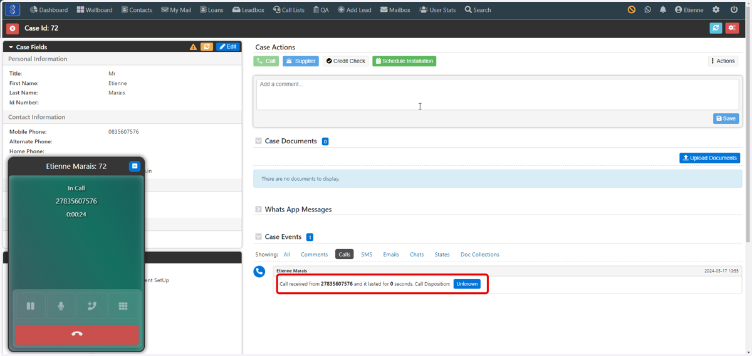Refresh the case with the blue button
The height and width of the screenshot is (356, 752).
tap(716, 28)
